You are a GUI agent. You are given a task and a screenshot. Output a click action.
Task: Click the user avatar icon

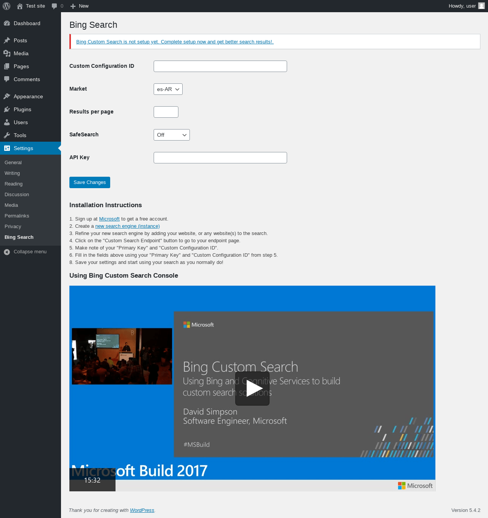(x=482, y=6)
